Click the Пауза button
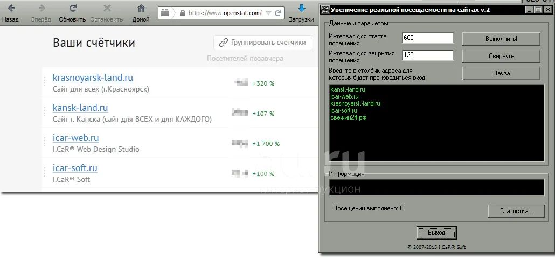This screenshot has width=555, height=260. coord(501,73)
